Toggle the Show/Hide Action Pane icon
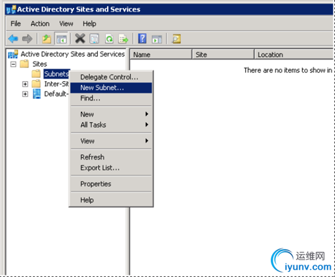Screen dimensions: 335x277 [157, 39]
